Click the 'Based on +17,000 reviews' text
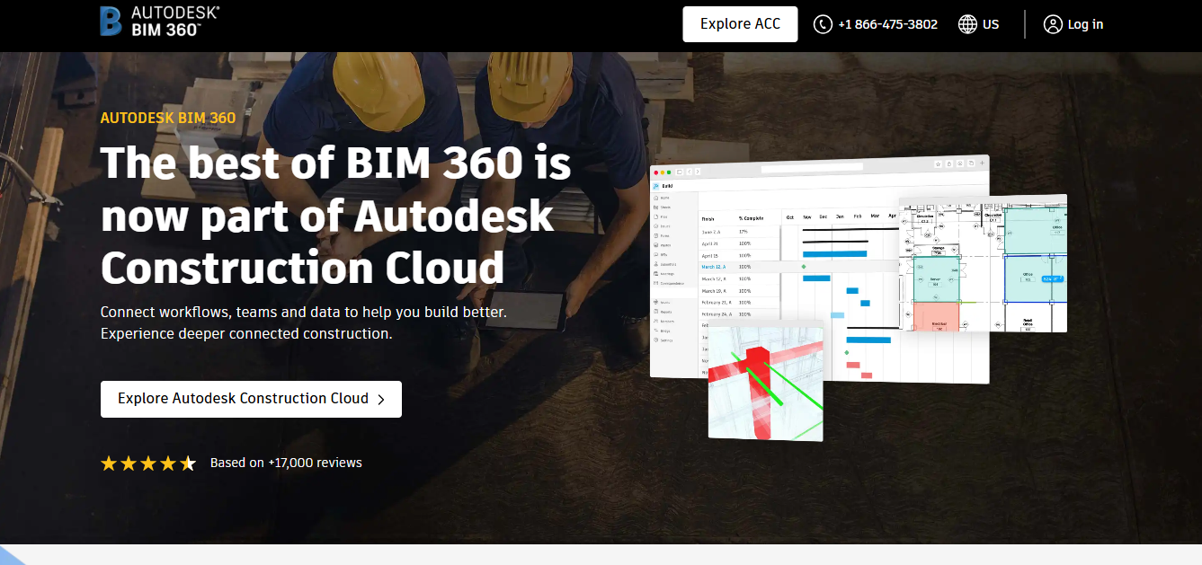 pos(286,463)
